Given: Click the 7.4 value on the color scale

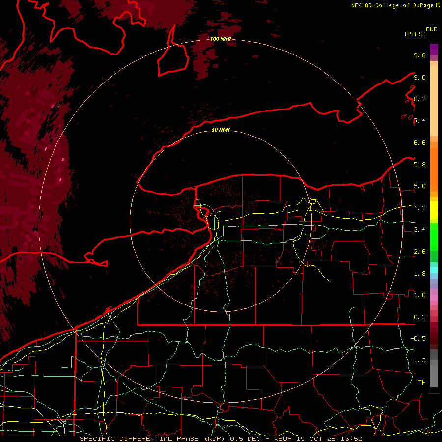Looking at the screenshot, I should [x=420, y=121].
